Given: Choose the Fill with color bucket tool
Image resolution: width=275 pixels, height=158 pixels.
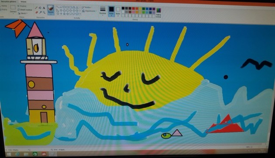Looking at the screenshot, I should [40, 8].
